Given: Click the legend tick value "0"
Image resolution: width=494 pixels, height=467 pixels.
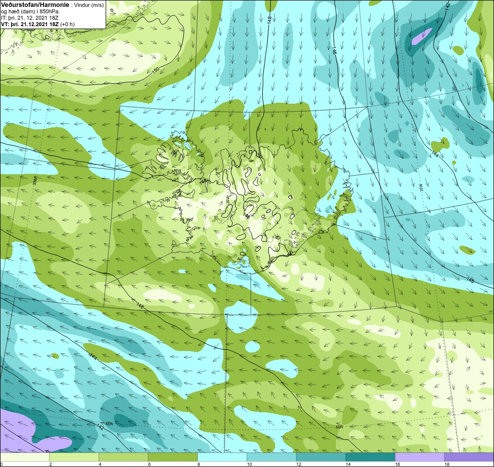Looking at the screenshot, I should click(1, 464).
